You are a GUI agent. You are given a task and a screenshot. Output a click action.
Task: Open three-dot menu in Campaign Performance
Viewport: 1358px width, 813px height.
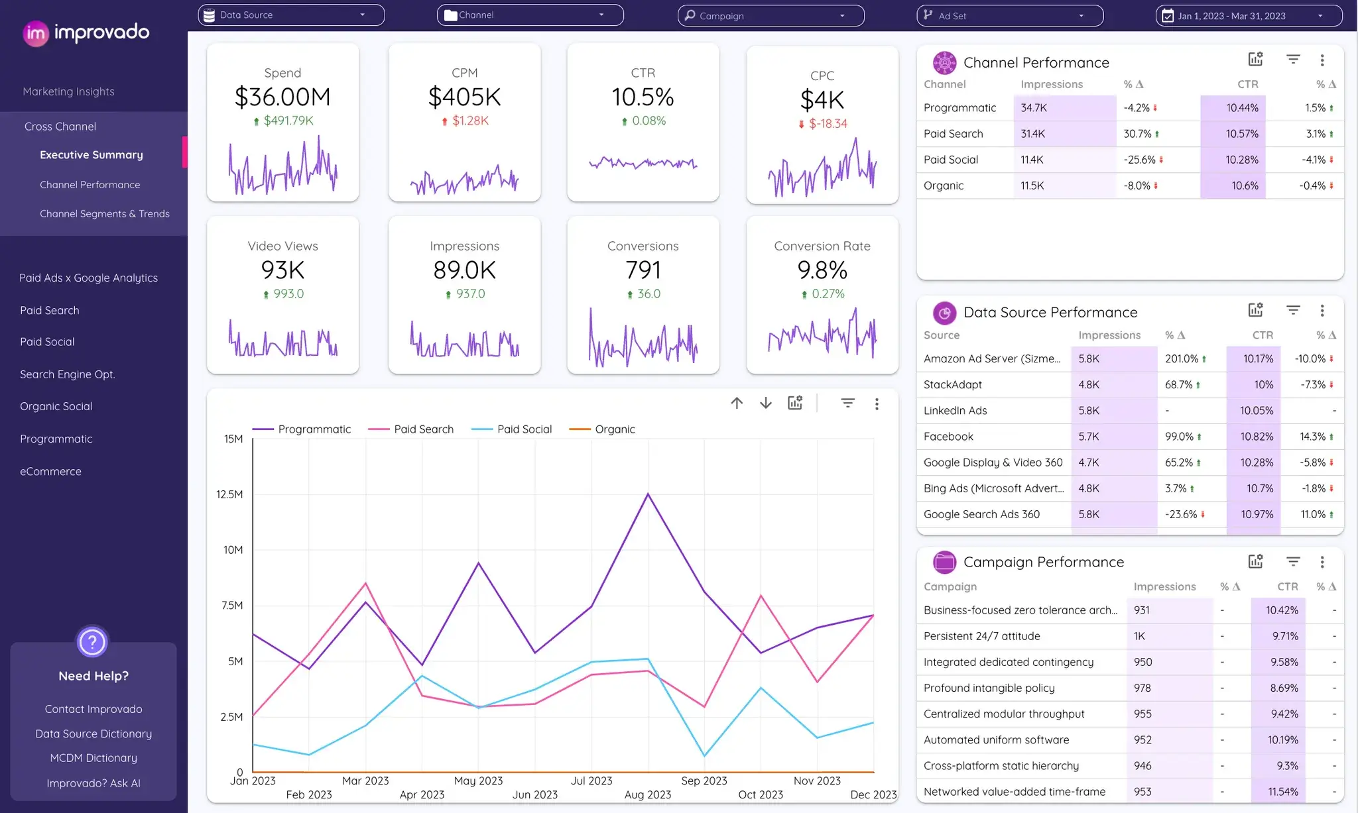tap(1322, 562)
